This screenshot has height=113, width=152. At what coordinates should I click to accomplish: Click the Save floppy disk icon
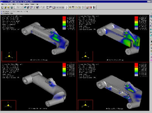click(x=12, y=7)
